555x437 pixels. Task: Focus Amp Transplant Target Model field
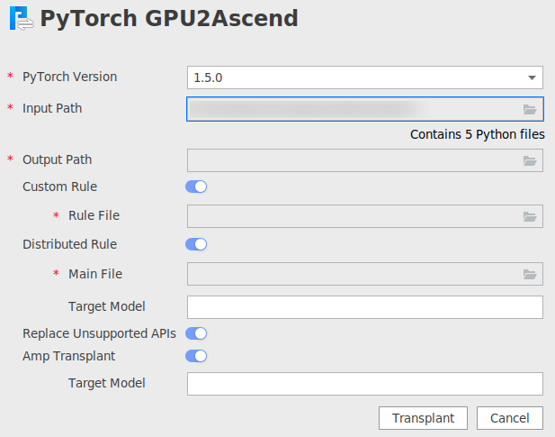point(365,384)
